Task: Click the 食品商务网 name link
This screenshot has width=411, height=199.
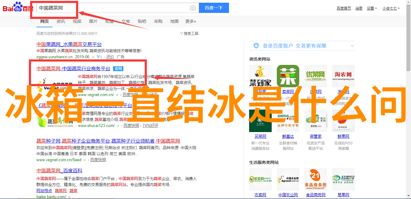Action: point(316,195)
